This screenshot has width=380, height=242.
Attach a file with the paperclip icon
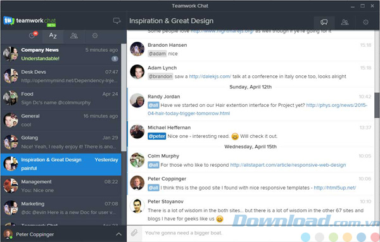[x=134, y=233]
